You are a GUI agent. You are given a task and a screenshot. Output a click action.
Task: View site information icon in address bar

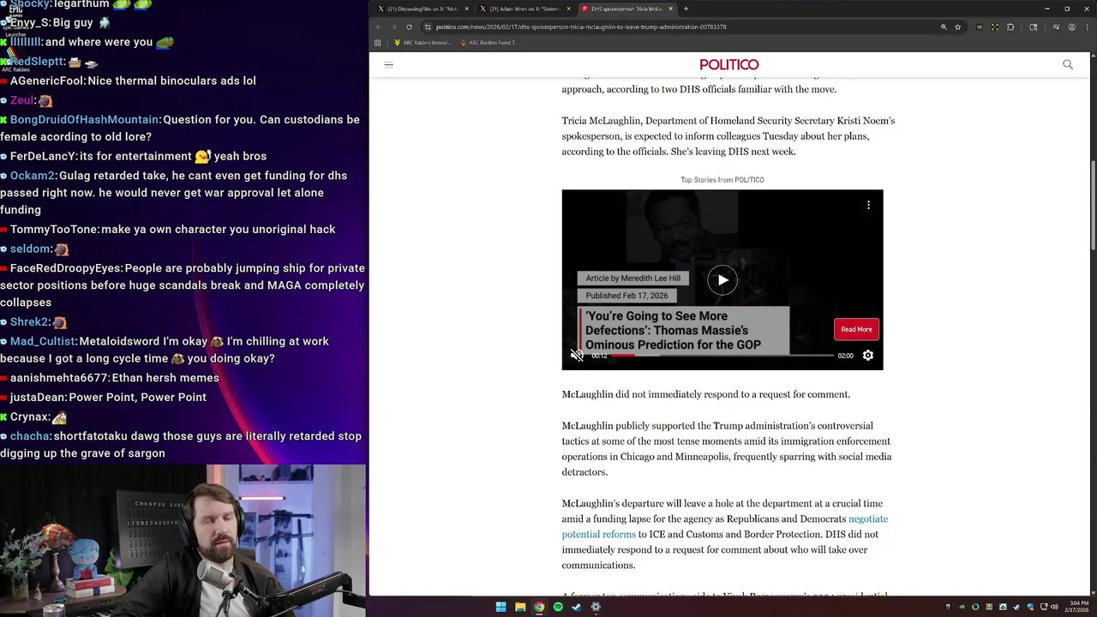click(x=428, y=27)
